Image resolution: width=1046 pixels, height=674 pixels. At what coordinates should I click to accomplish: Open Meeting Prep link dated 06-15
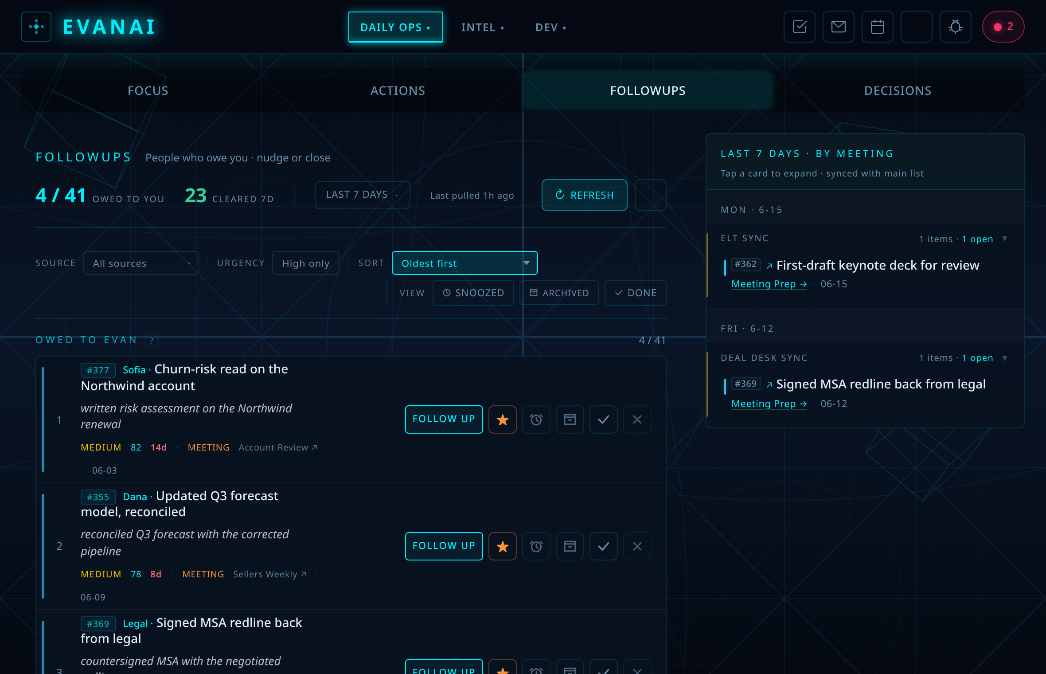click(x=769, y=284)
